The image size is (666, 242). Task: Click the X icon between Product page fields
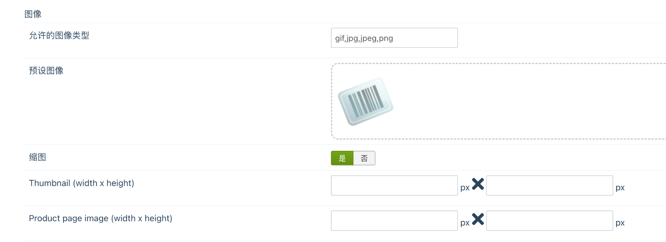(x=478, y=219)
